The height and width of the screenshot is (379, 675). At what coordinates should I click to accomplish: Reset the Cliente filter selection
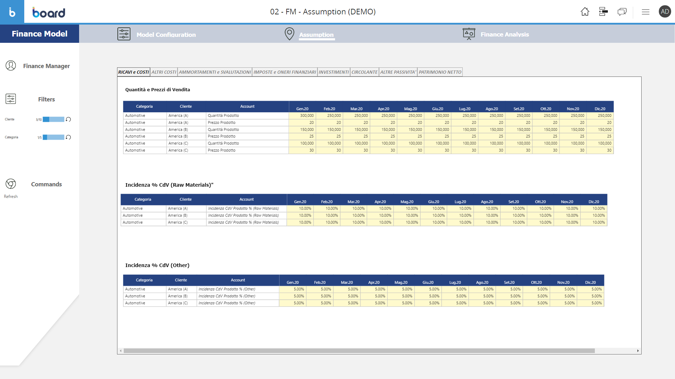pyautogui.click(x=69, y=119)
